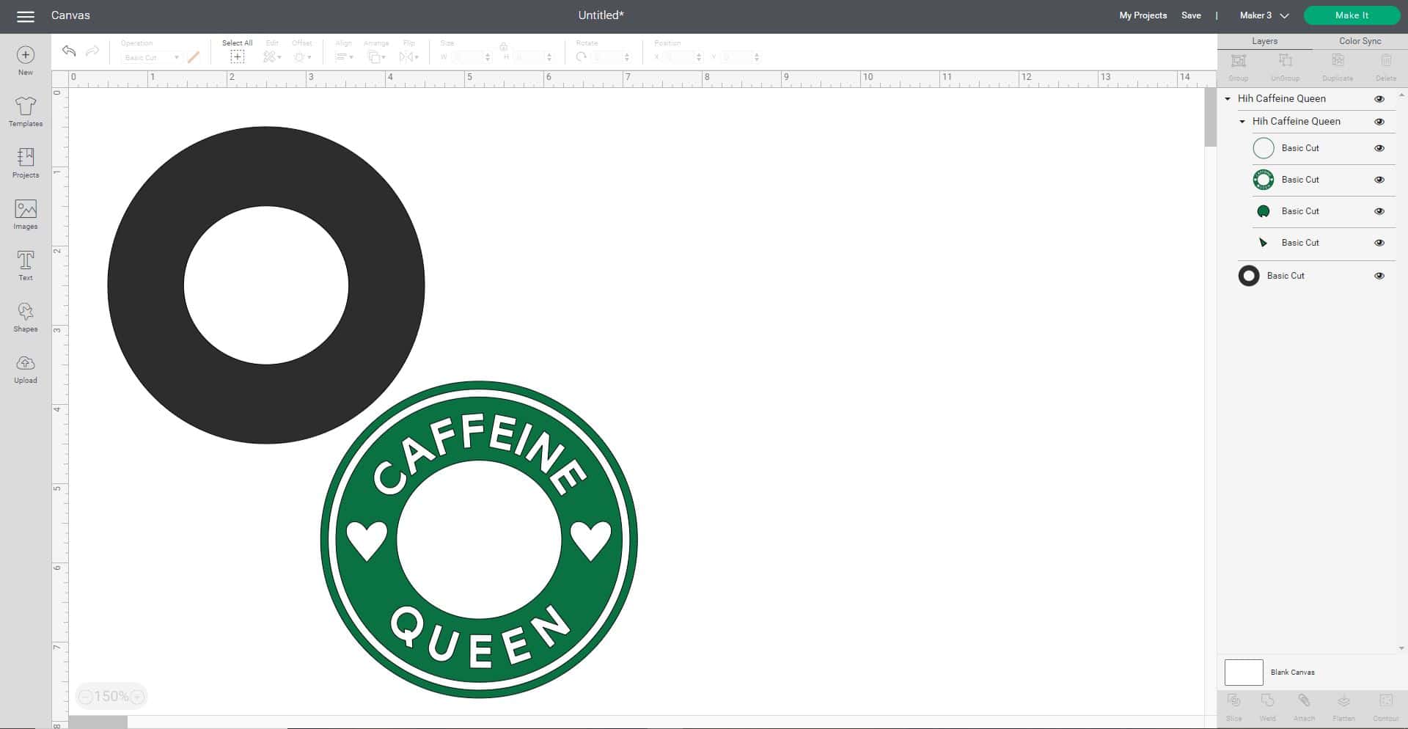Open the Projects panel
The height and width of the screenshot is (729, 1408).
[26, 164]
